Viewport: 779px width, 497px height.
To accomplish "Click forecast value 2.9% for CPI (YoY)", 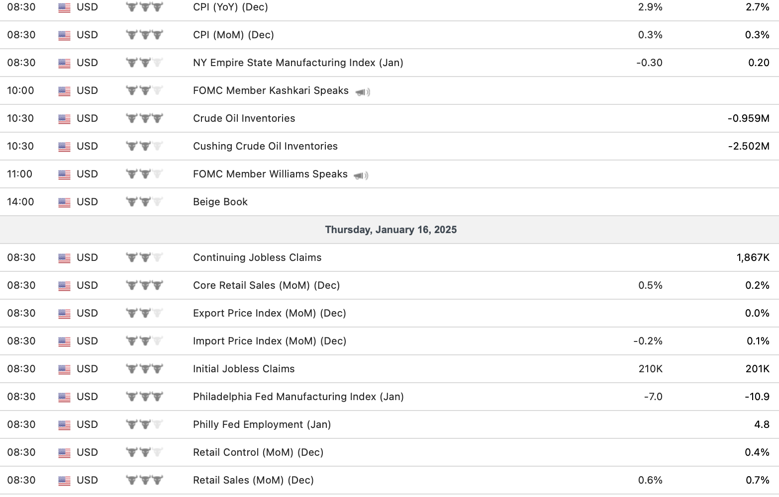I will 650,7.
